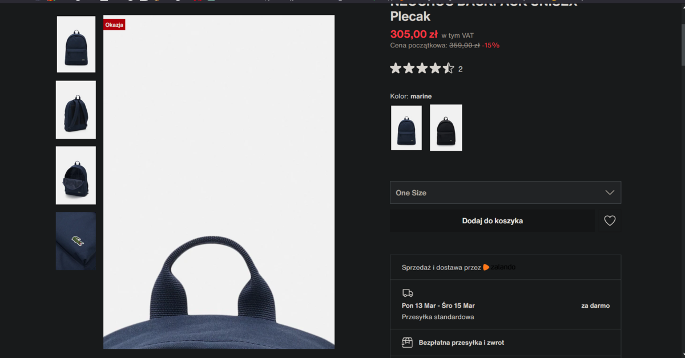Viewport: 685px width, 358px height.
Task: Open the review count next to stars
Action: point(460,69)
